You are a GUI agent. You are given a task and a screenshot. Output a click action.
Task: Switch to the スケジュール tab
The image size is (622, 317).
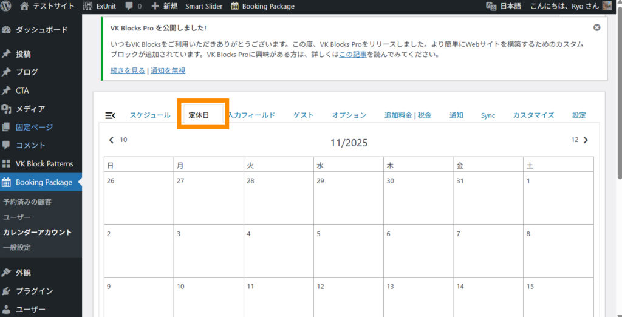(149, 115)
